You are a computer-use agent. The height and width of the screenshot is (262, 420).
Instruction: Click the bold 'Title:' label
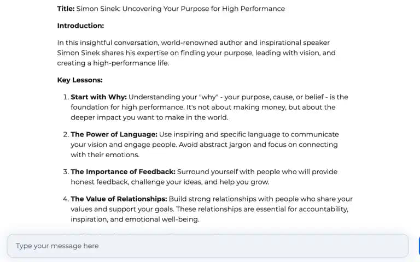(66, 9)
